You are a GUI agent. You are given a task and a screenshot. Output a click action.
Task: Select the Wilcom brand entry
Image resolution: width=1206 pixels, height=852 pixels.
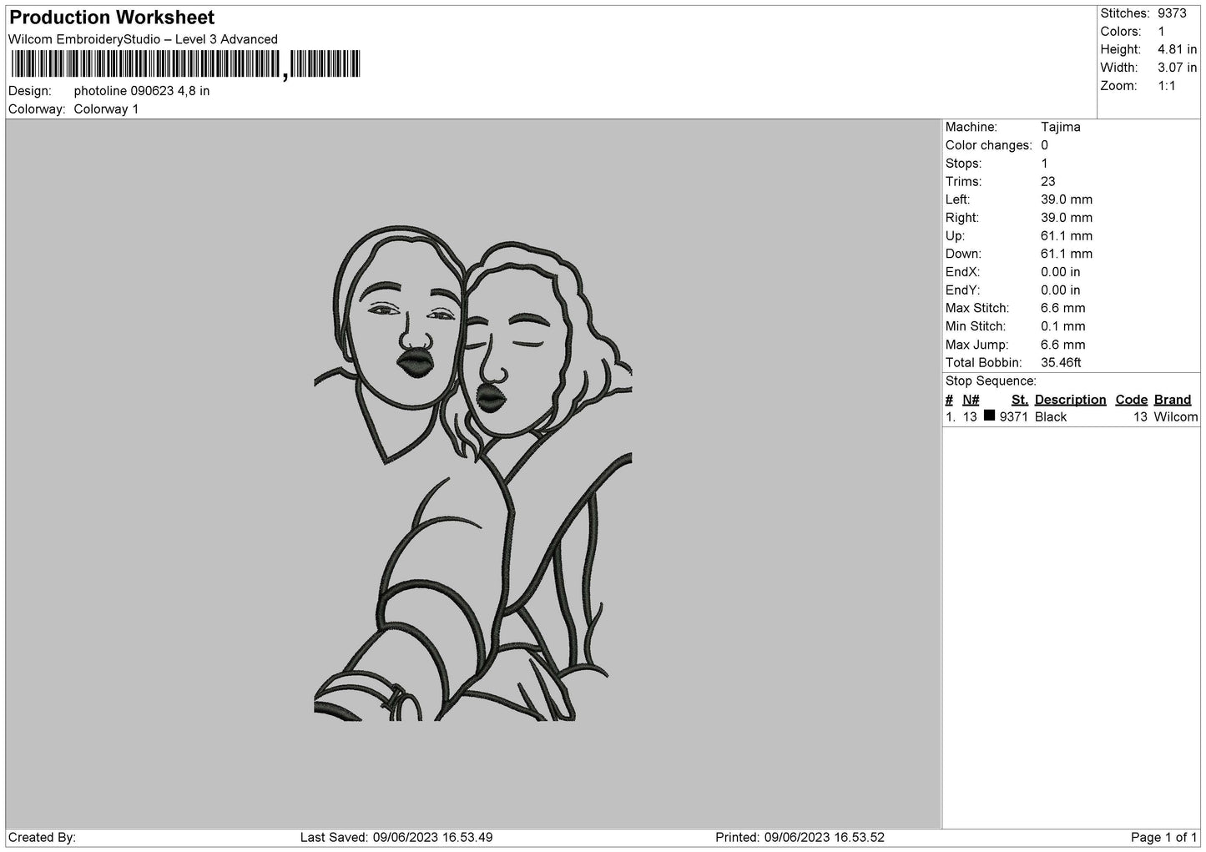coord(1176,417)
